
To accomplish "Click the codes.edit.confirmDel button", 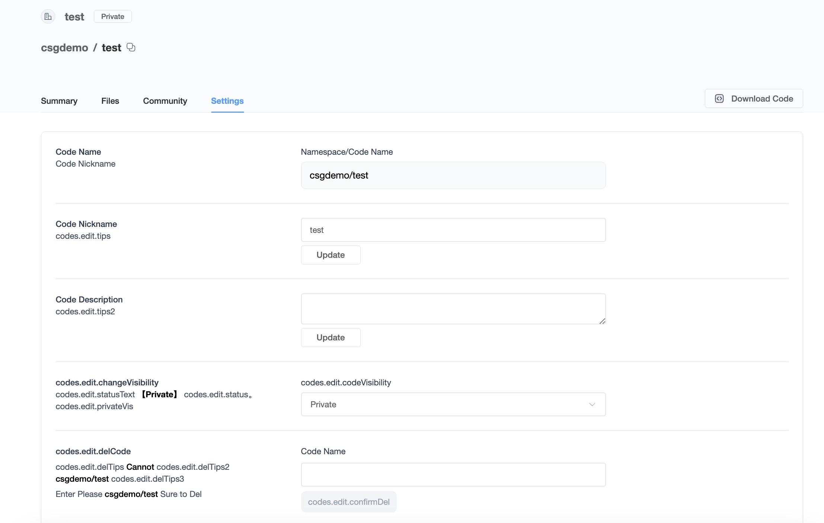I will click(348, 501).
